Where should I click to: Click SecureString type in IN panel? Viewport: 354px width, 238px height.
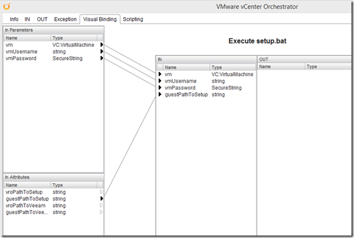pyautogui.click(x=226, y=88)
